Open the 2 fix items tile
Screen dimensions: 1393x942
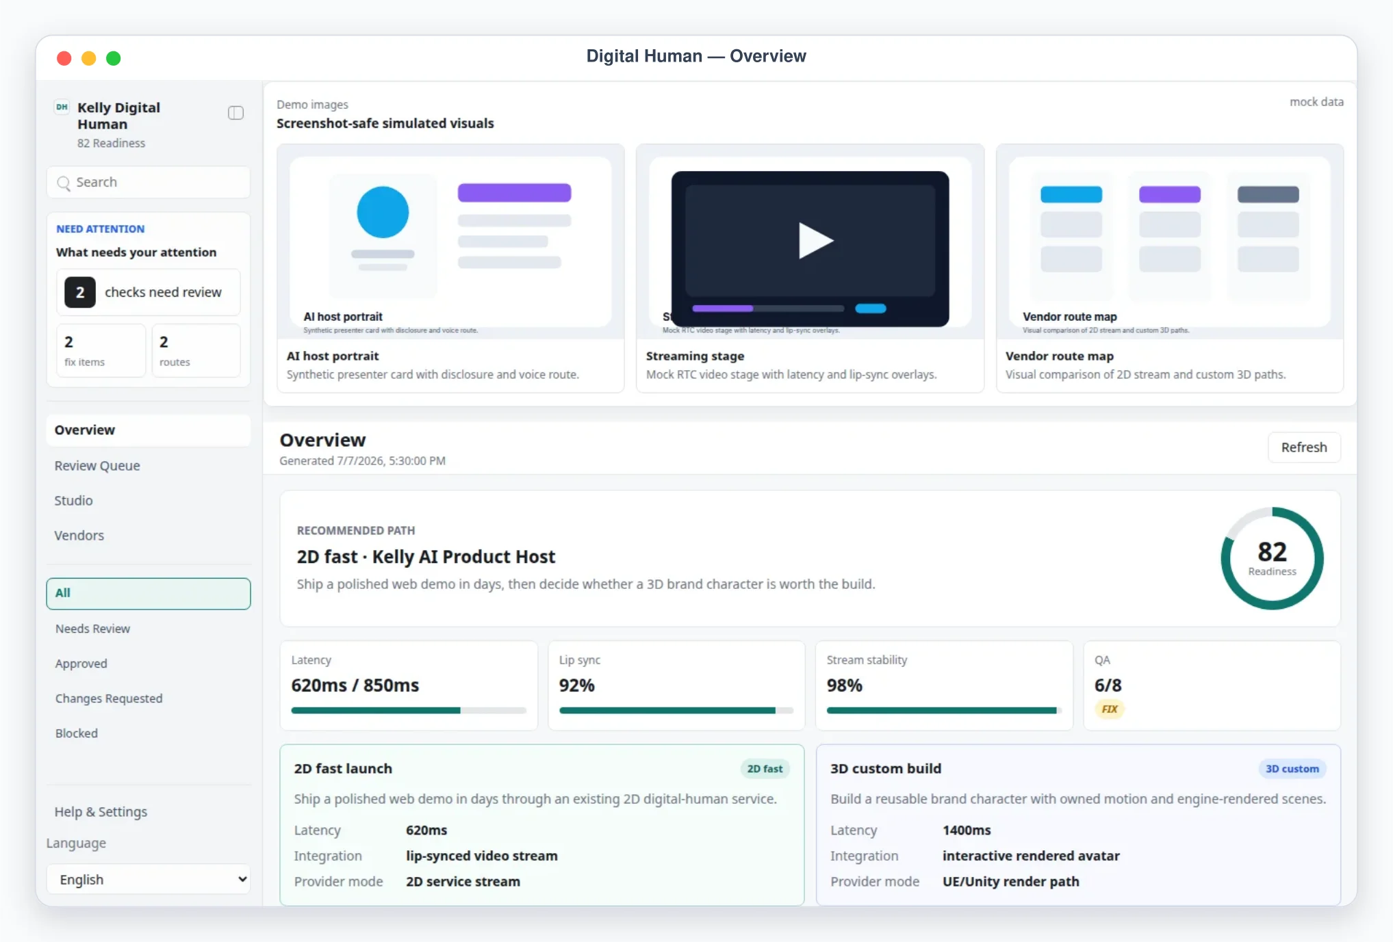click(x=101, y=350)
